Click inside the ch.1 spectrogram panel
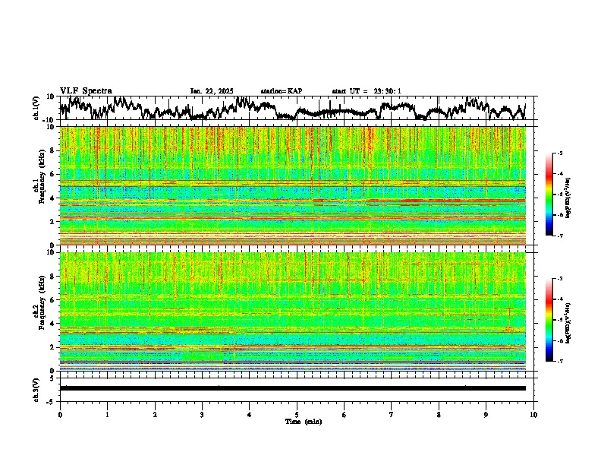Viewport: 601px width, 465px height. coord(293,185)
